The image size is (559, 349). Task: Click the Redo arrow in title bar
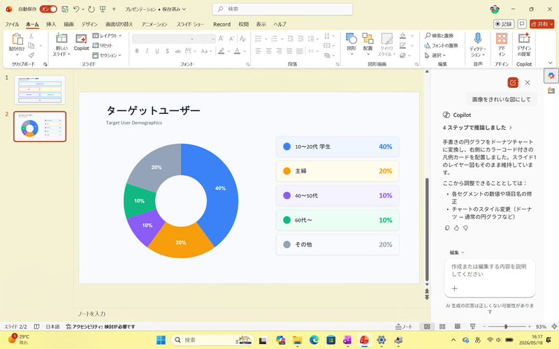(92, 9)
